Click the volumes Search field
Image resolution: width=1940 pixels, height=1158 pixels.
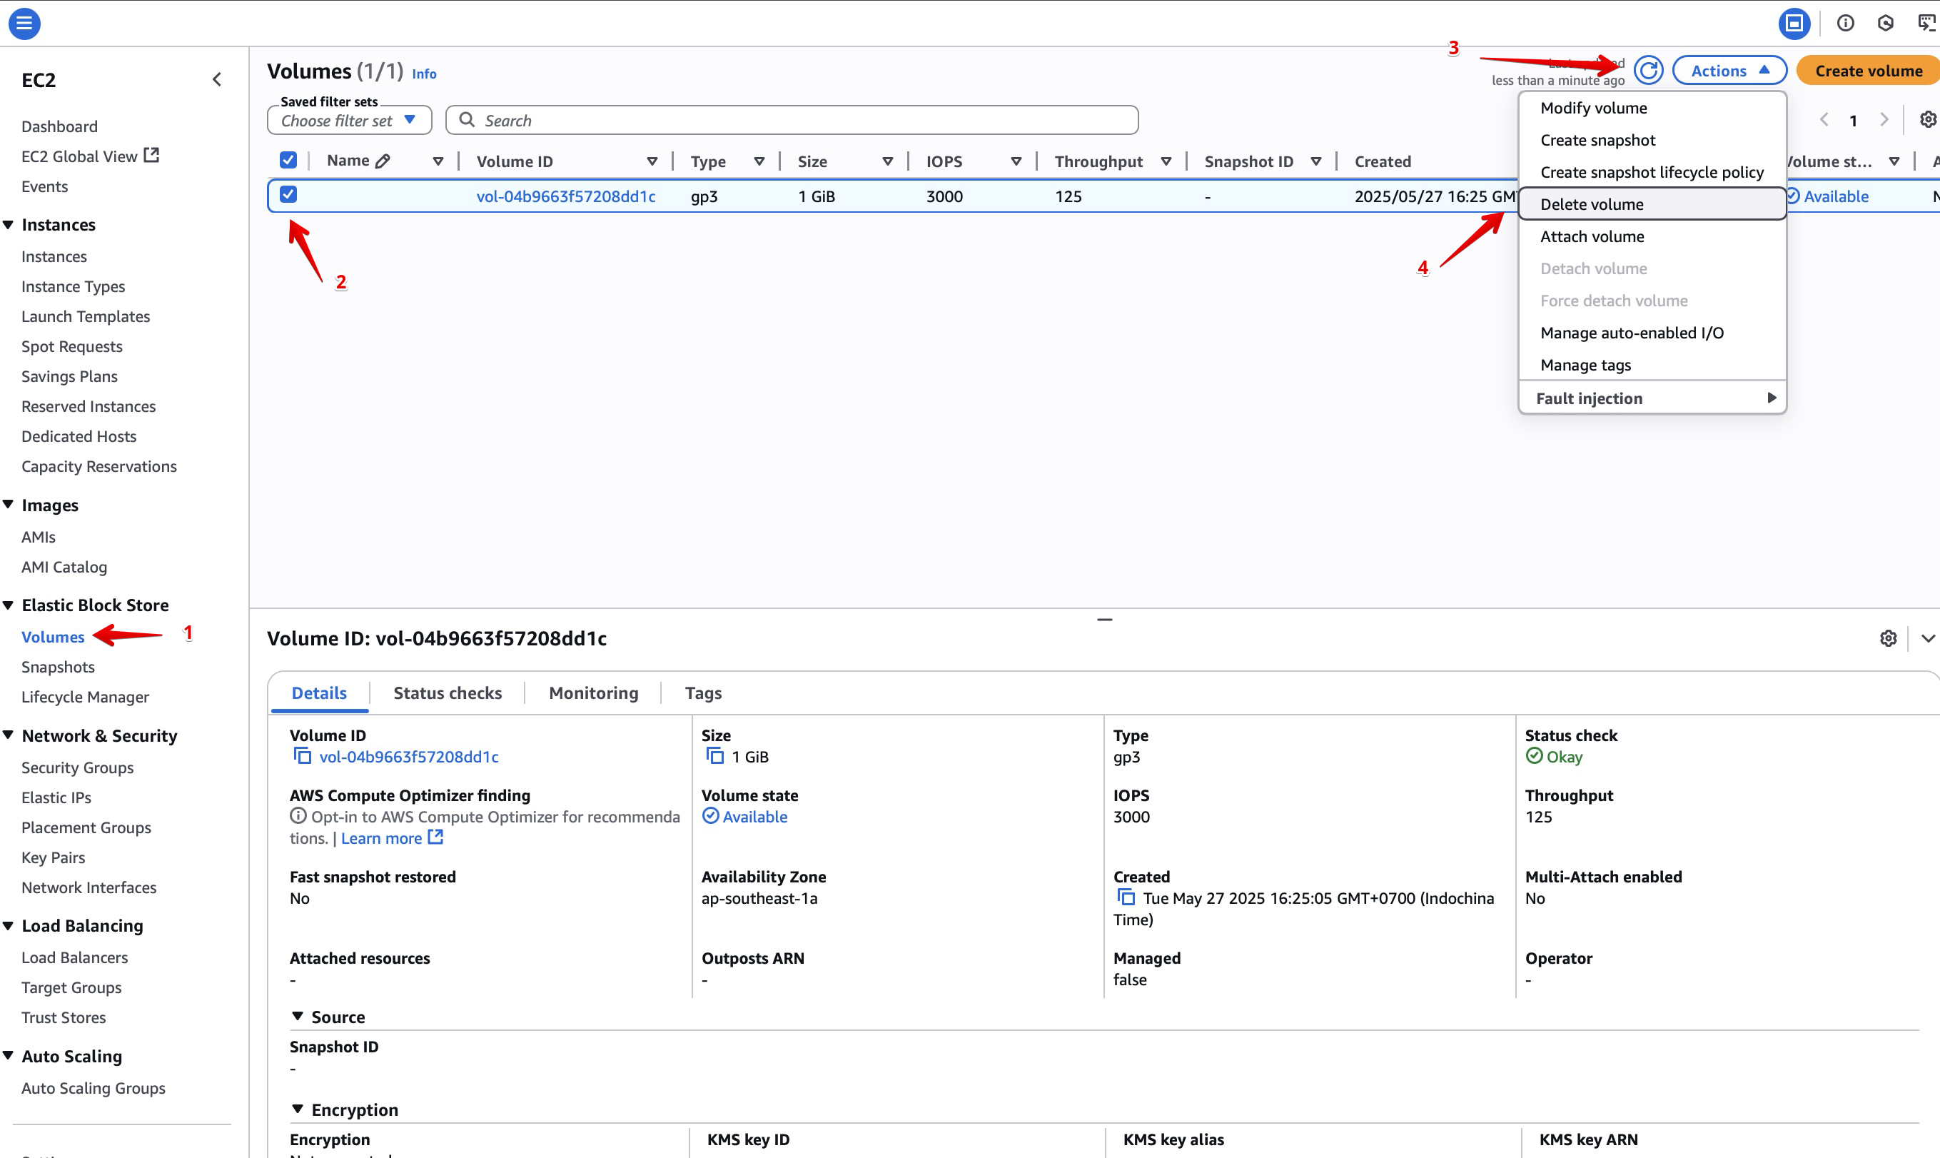(792, 120)
